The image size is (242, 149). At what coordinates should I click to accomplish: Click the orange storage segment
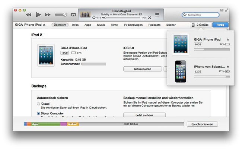point(29,124)
